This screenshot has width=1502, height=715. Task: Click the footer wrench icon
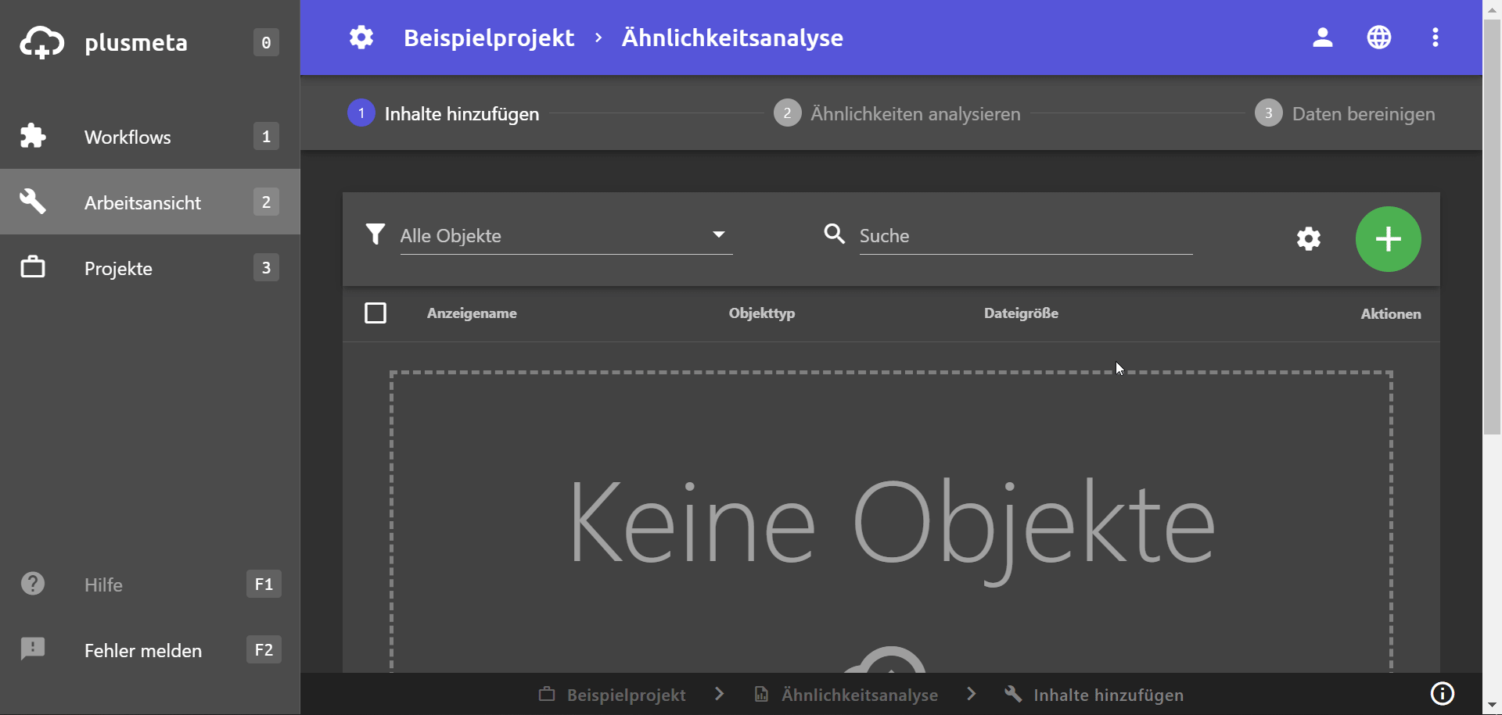[1013, 694]
